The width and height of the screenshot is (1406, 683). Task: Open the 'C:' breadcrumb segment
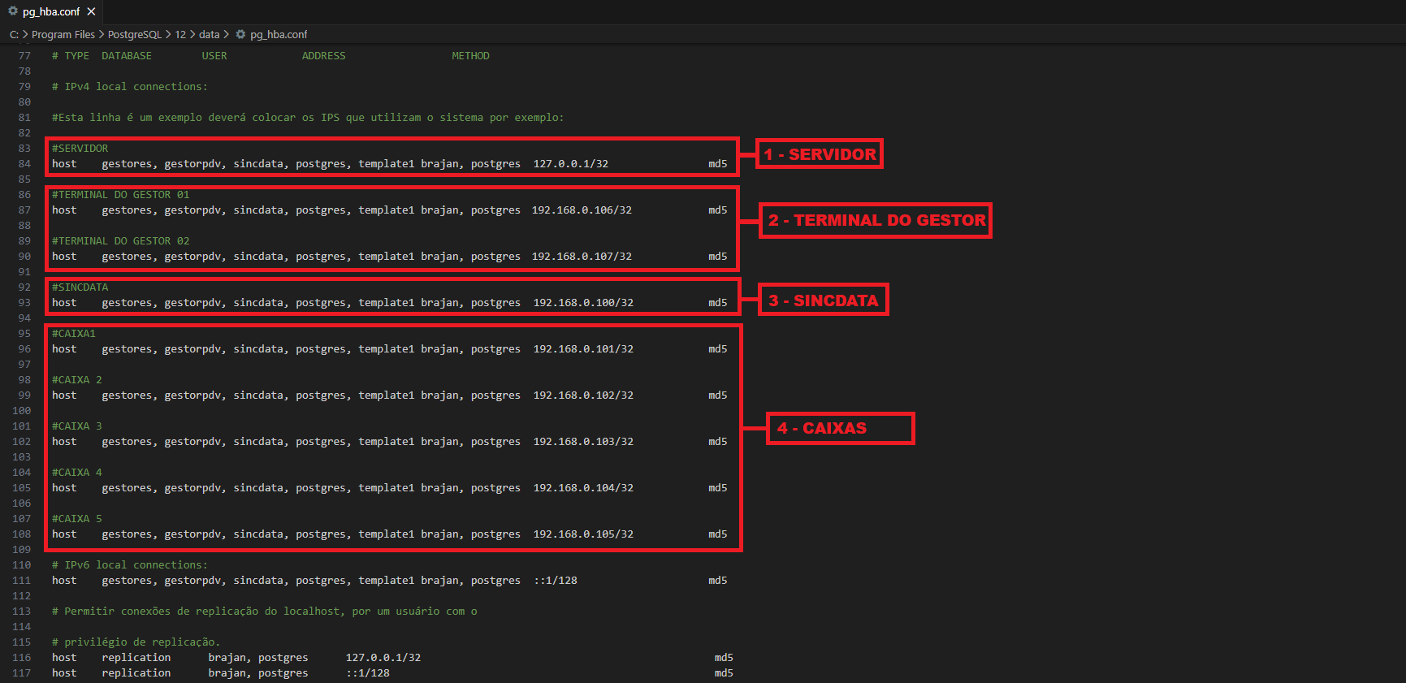click(14, 34)
